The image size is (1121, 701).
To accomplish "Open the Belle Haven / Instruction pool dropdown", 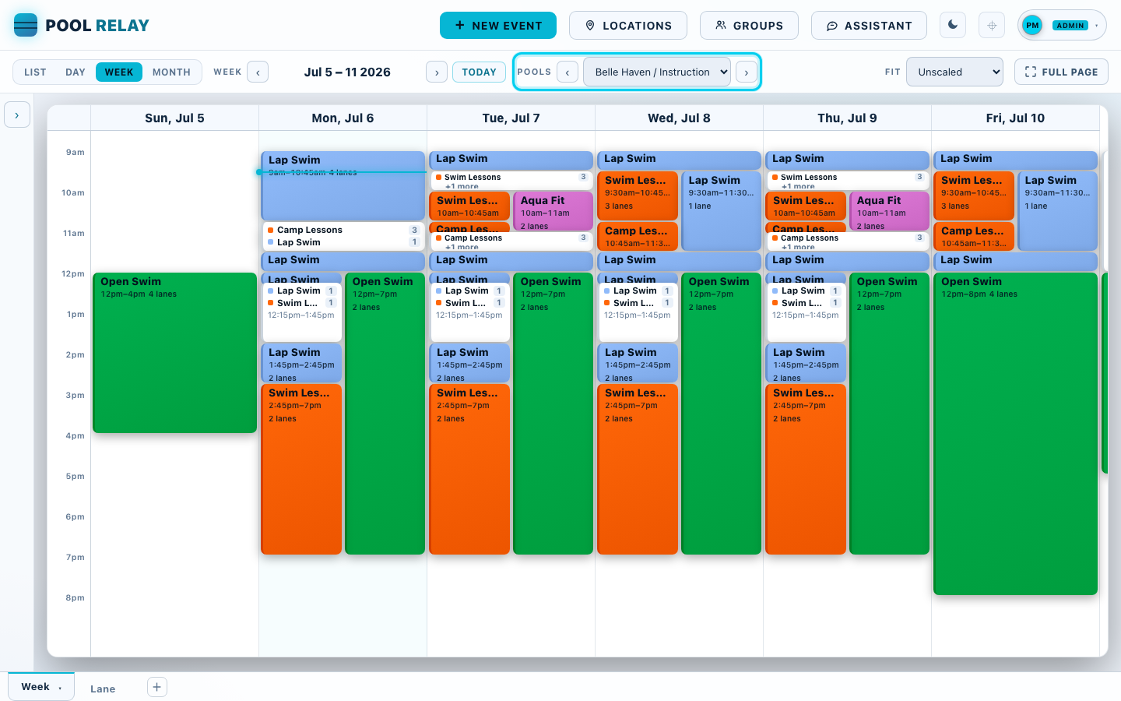I will click(657, 72).
